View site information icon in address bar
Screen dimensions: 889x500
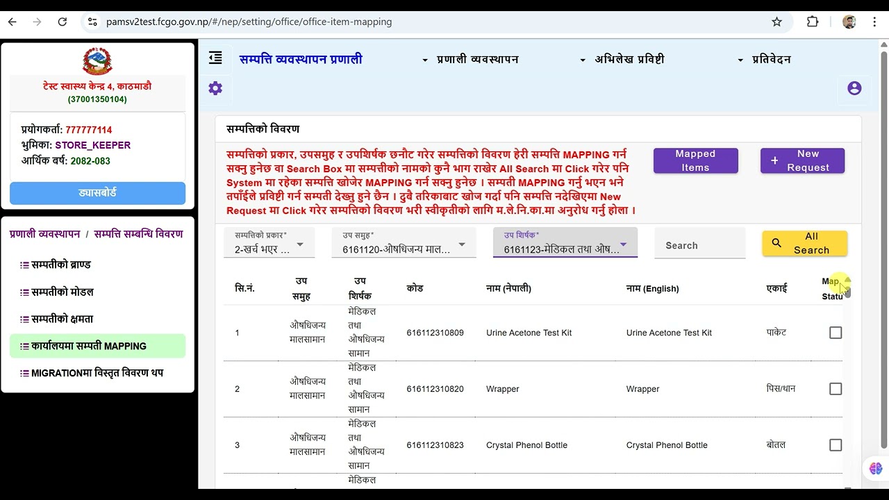click(92, 22)
